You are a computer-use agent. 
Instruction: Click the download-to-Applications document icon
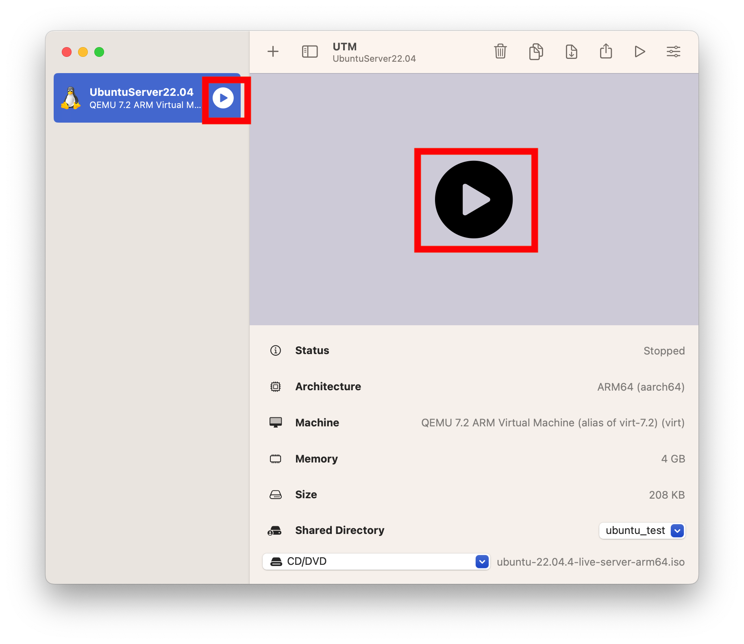coord(571,52)
